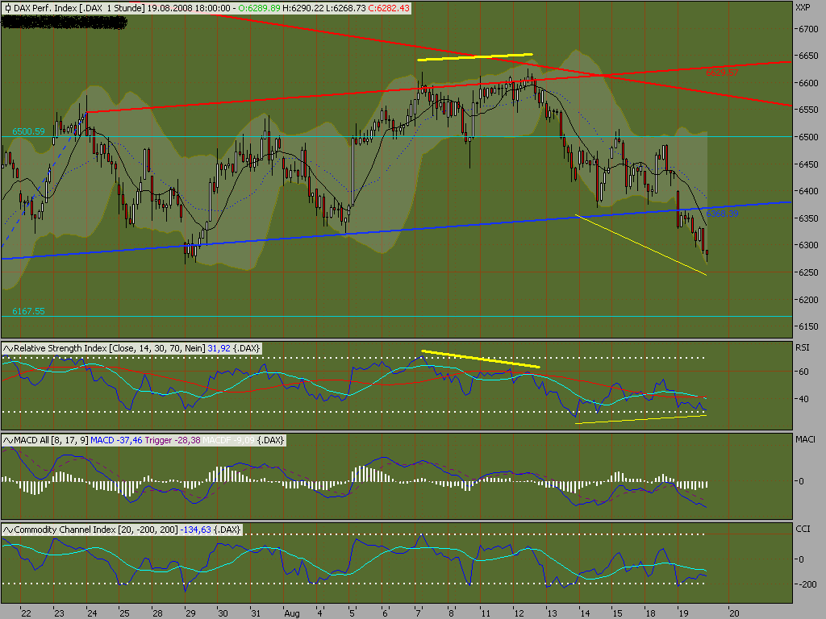Screen dimensions: 826x619
Task: Click the MACD All indicator icon
Action: coord(8,440)
